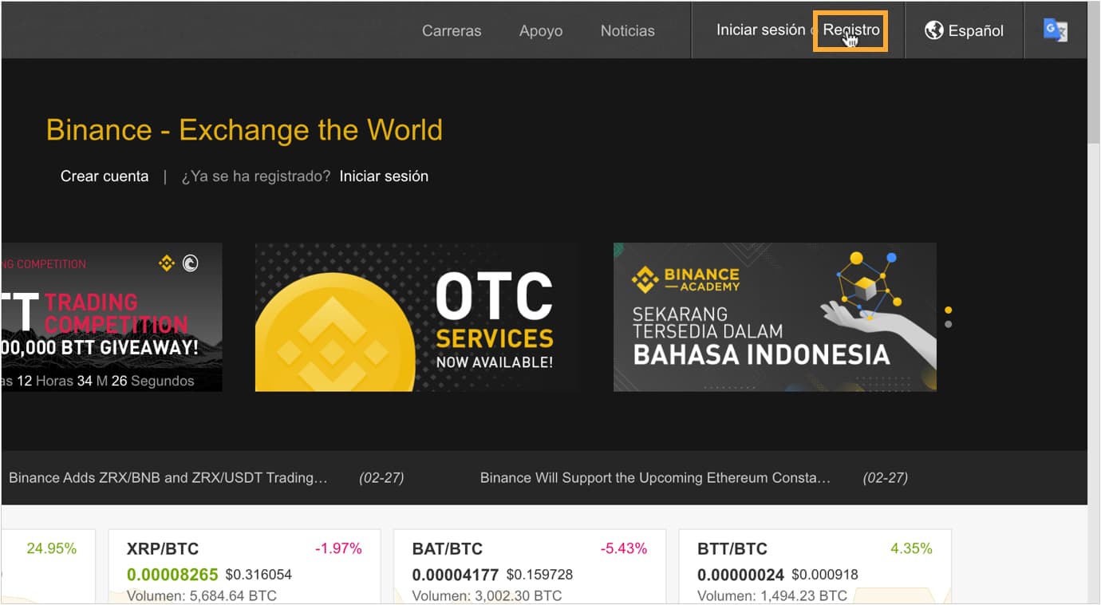This screenshot has height=605, width=1101.
Task: Click the Registro link
Action: tap(850, 30)
